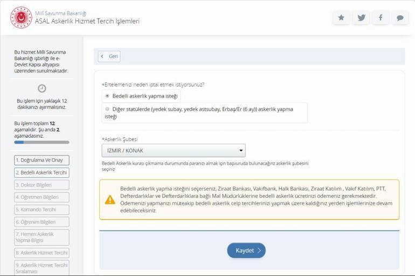
Task: Open step 5 Komando Tercihi
Action: coord(41,210)
